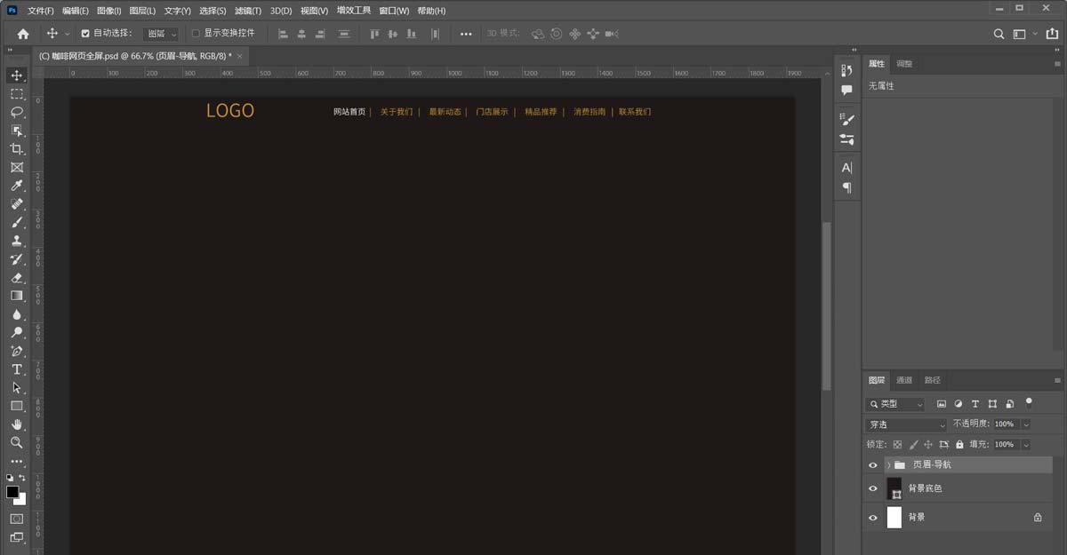Image resolution: width=1067 pixels, height=555 pixels.
Task: Select the Clone Stamp tool
Action: [17, 241]
